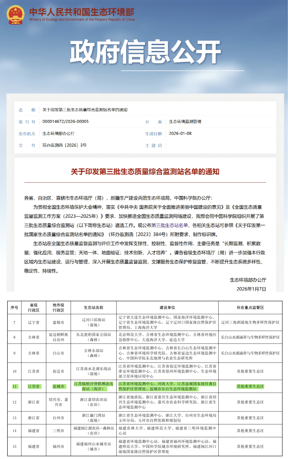Click document number 环办监测函〔2026〕3号

pyautogui.click(x=65, y=145)
